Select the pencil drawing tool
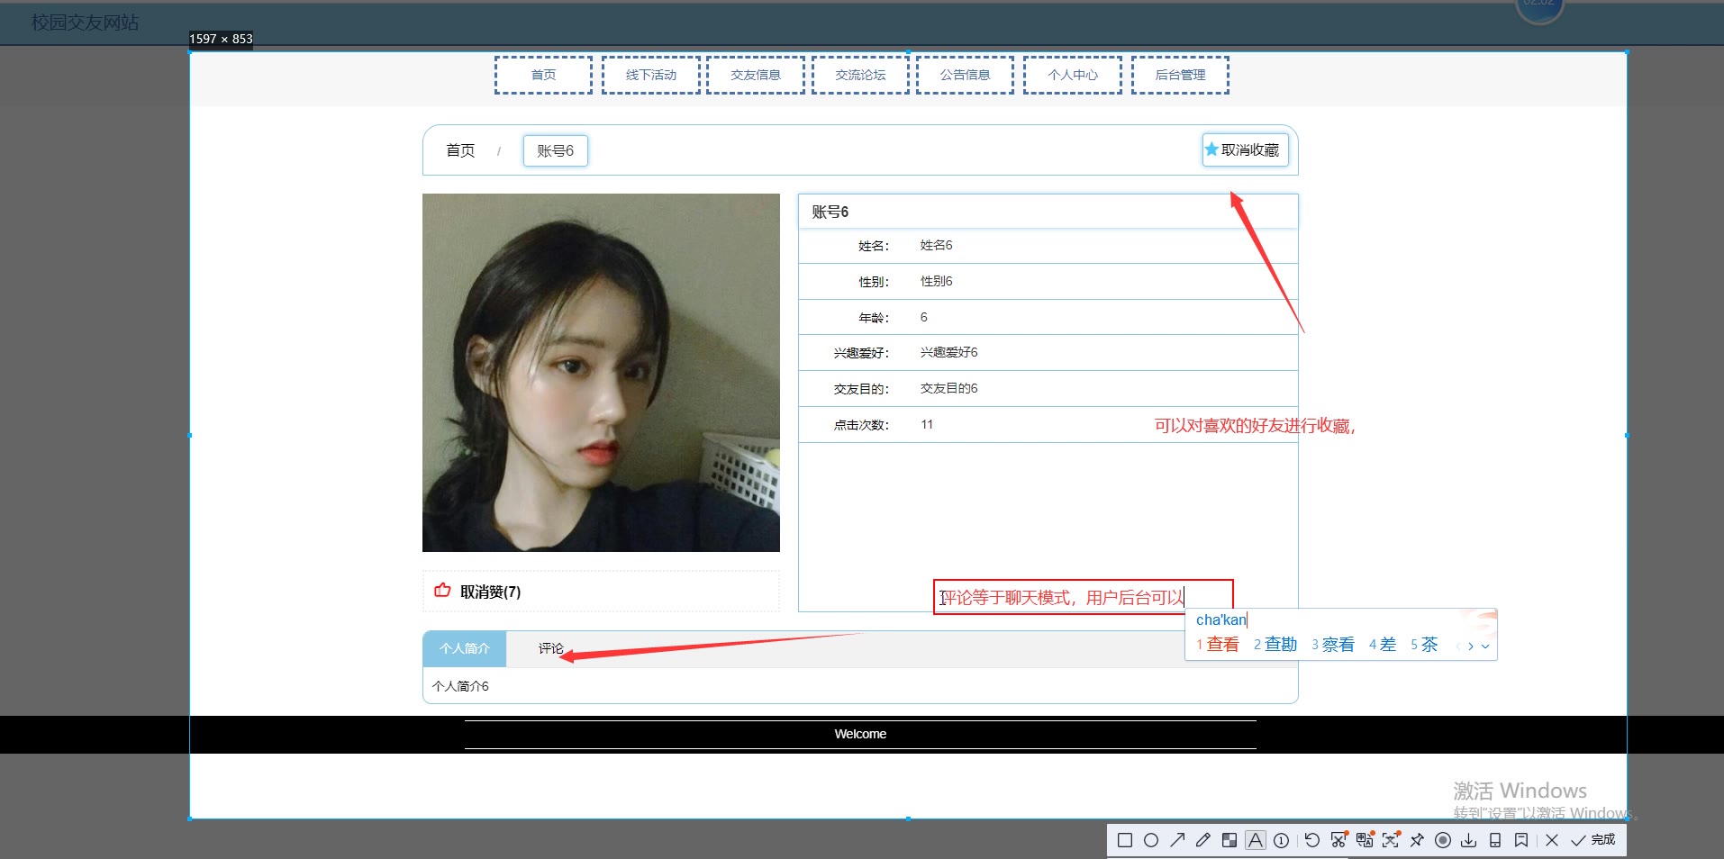 pos(1202,840)
